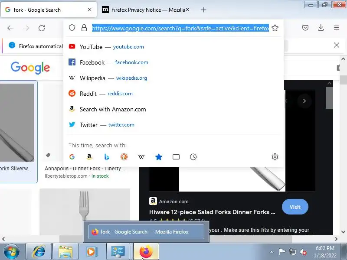
Task: Reload the current page
Action: [x=42, y=28]
